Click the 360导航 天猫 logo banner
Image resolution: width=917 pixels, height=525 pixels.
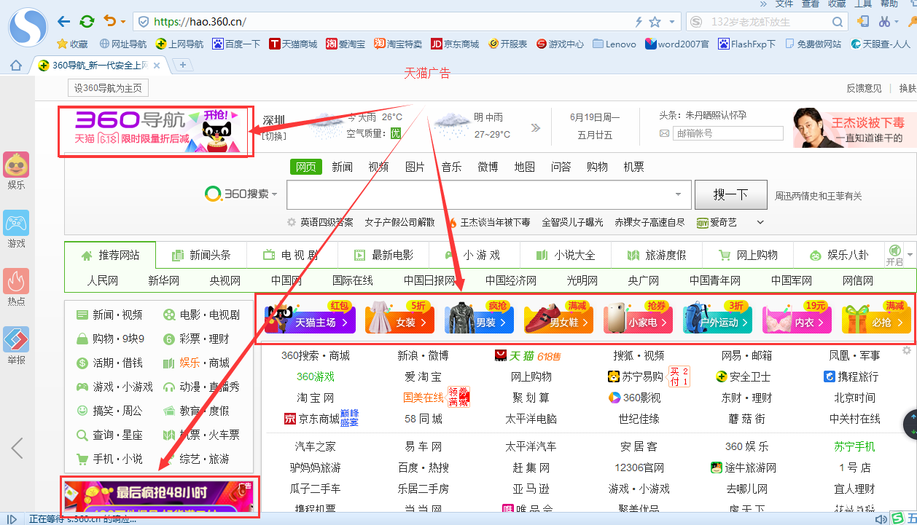pos(157,132)
